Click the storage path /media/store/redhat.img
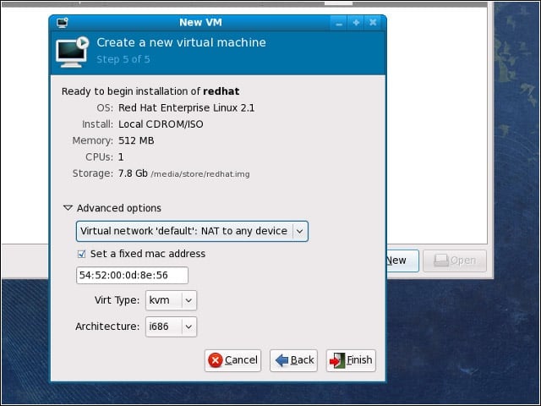 pyautogui.click(x=200, y=174)
